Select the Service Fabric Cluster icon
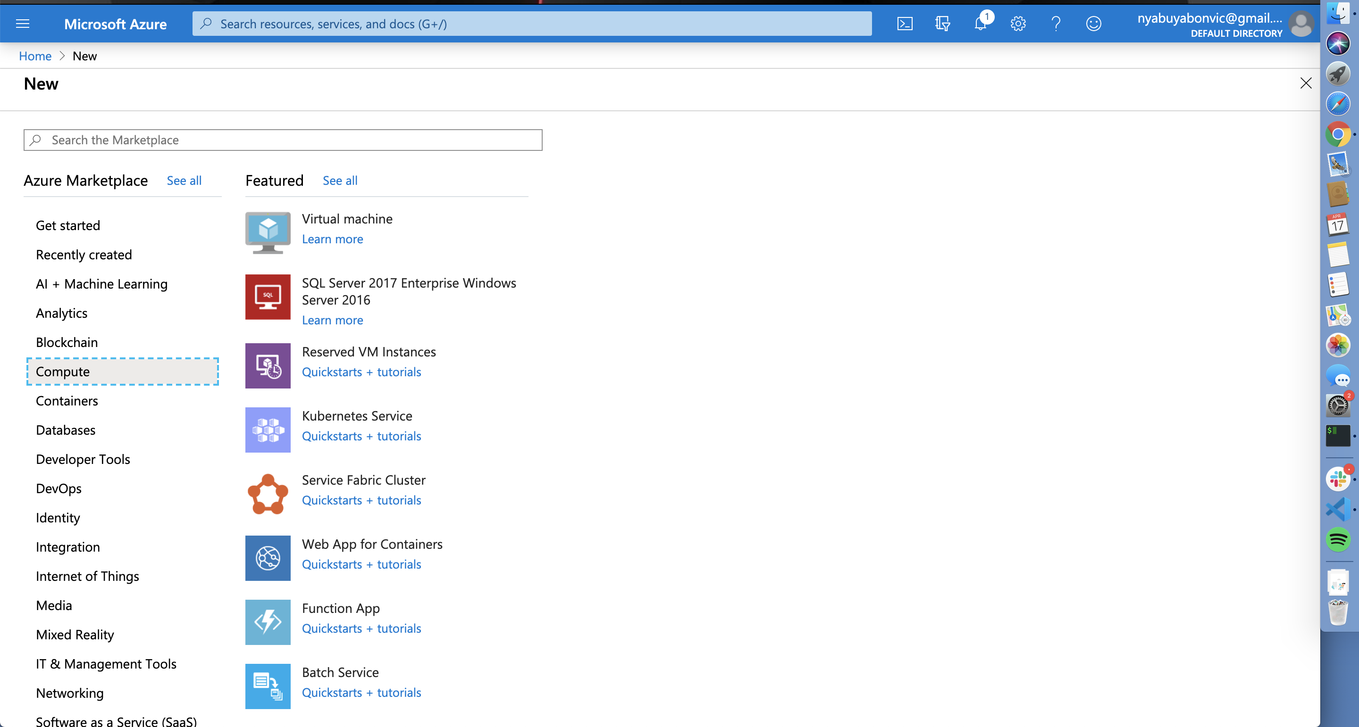 (268, 494)
